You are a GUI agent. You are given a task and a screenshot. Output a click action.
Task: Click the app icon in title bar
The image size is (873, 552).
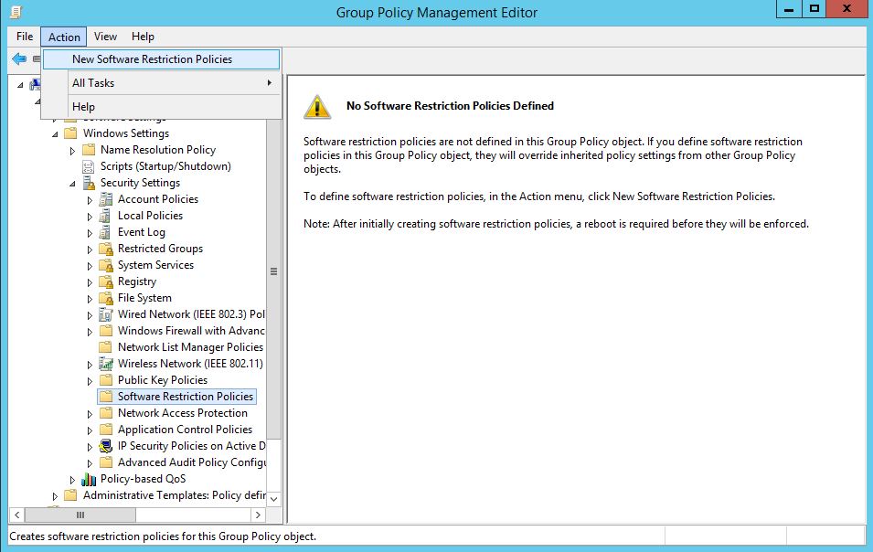(x=16, y=12)
